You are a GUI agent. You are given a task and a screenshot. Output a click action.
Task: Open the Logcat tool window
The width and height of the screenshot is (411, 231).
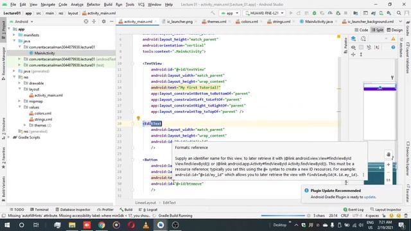[148, 210]
